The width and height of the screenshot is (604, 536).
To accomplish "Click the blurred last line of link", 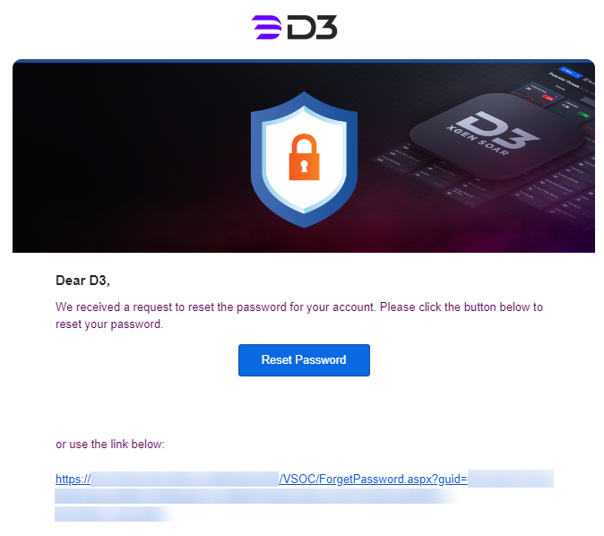I will point(115,514).
